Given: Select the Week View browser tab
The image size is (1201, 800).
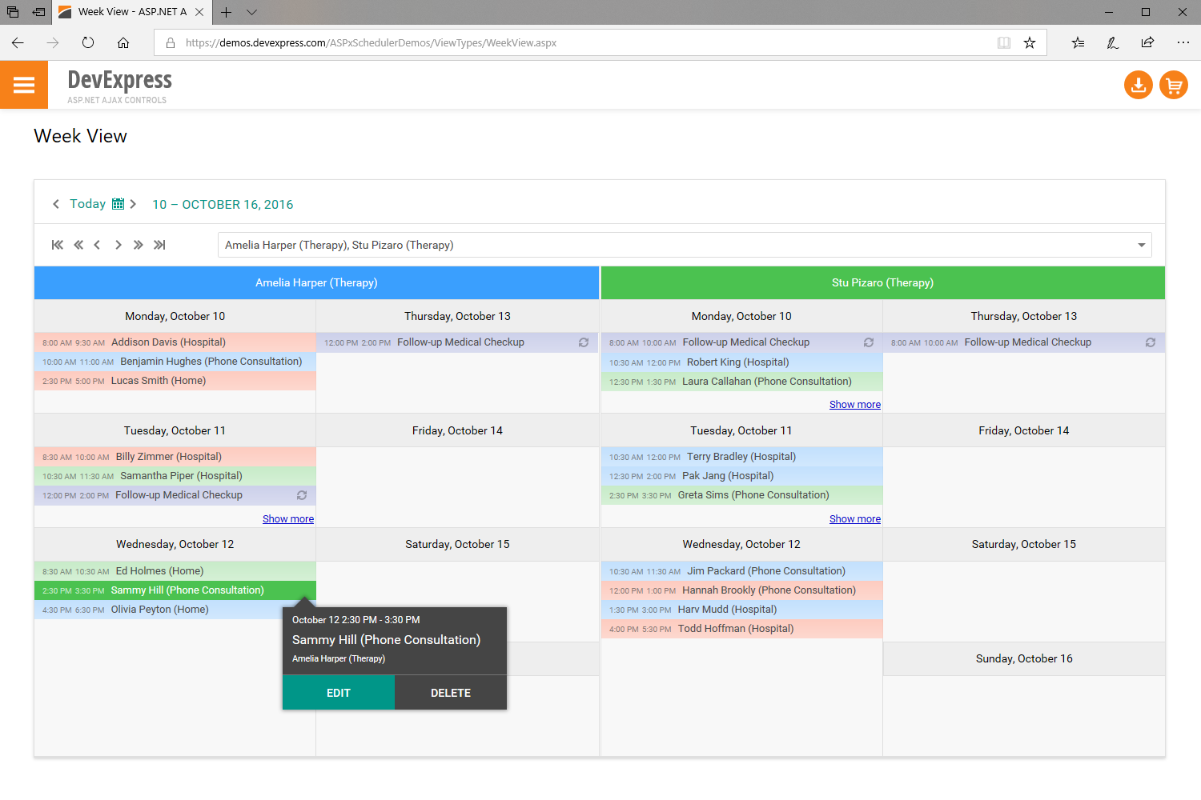Looking at the screenshot, I should (x=128, y=12).
